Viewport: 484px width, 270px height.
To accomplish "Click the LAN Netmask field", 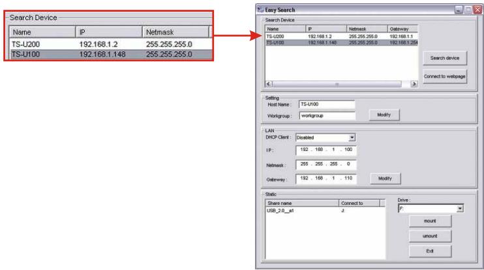I will click(x=326, y=165).
